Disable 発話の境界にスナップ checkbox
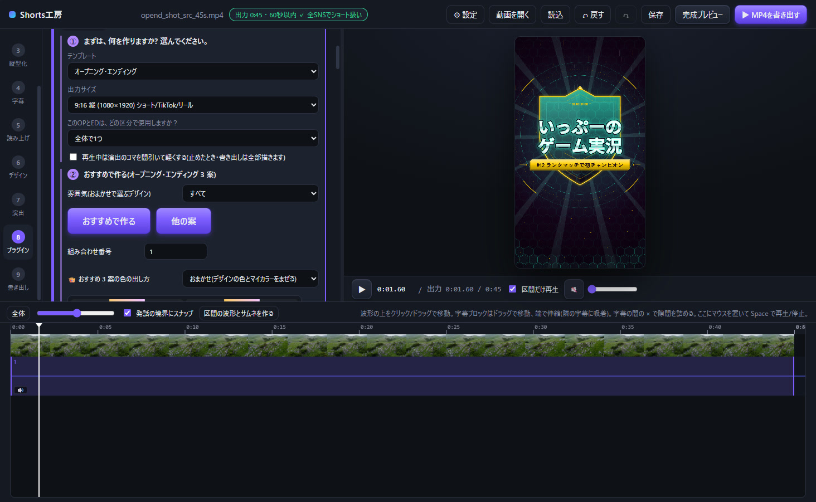 pyautogui.click(x=127, y=313)
